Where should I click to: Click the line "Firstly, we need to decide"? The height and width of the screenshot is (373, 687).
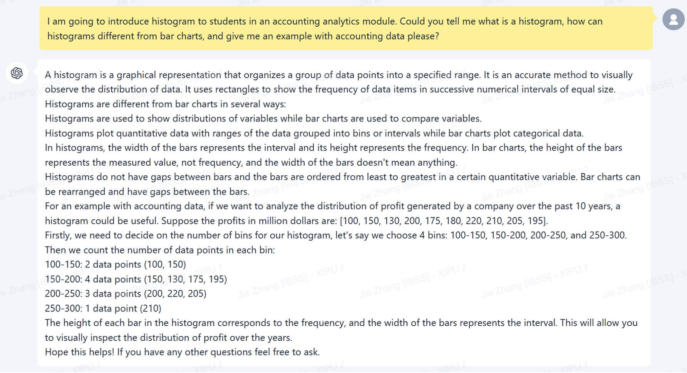(x=335, y=235)
